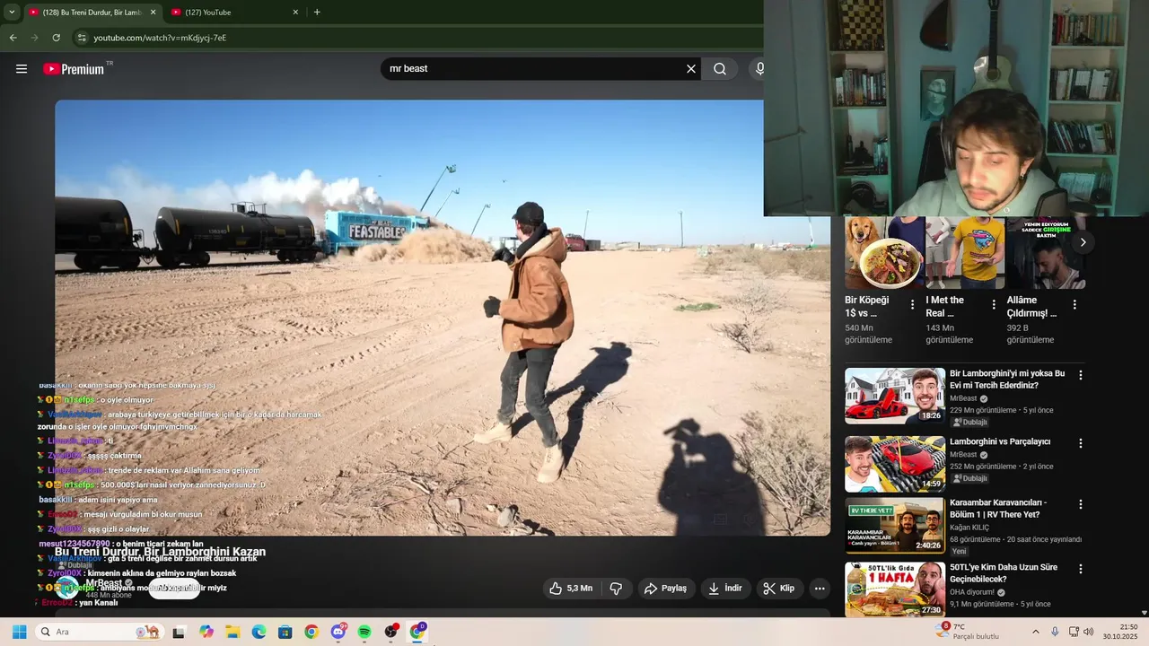The width and height of the screenshot is (1149, 646).
Task: Open the Paylaş share dialog
Action: [x=666, y=589]
